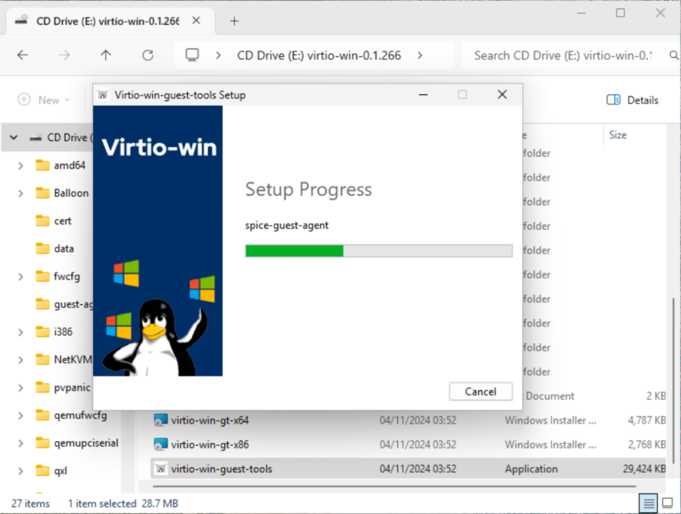Click the Refresh icon in the toolbar
Image resolution: width=681 pixels, height=514 pixels.
pos(148,55)
